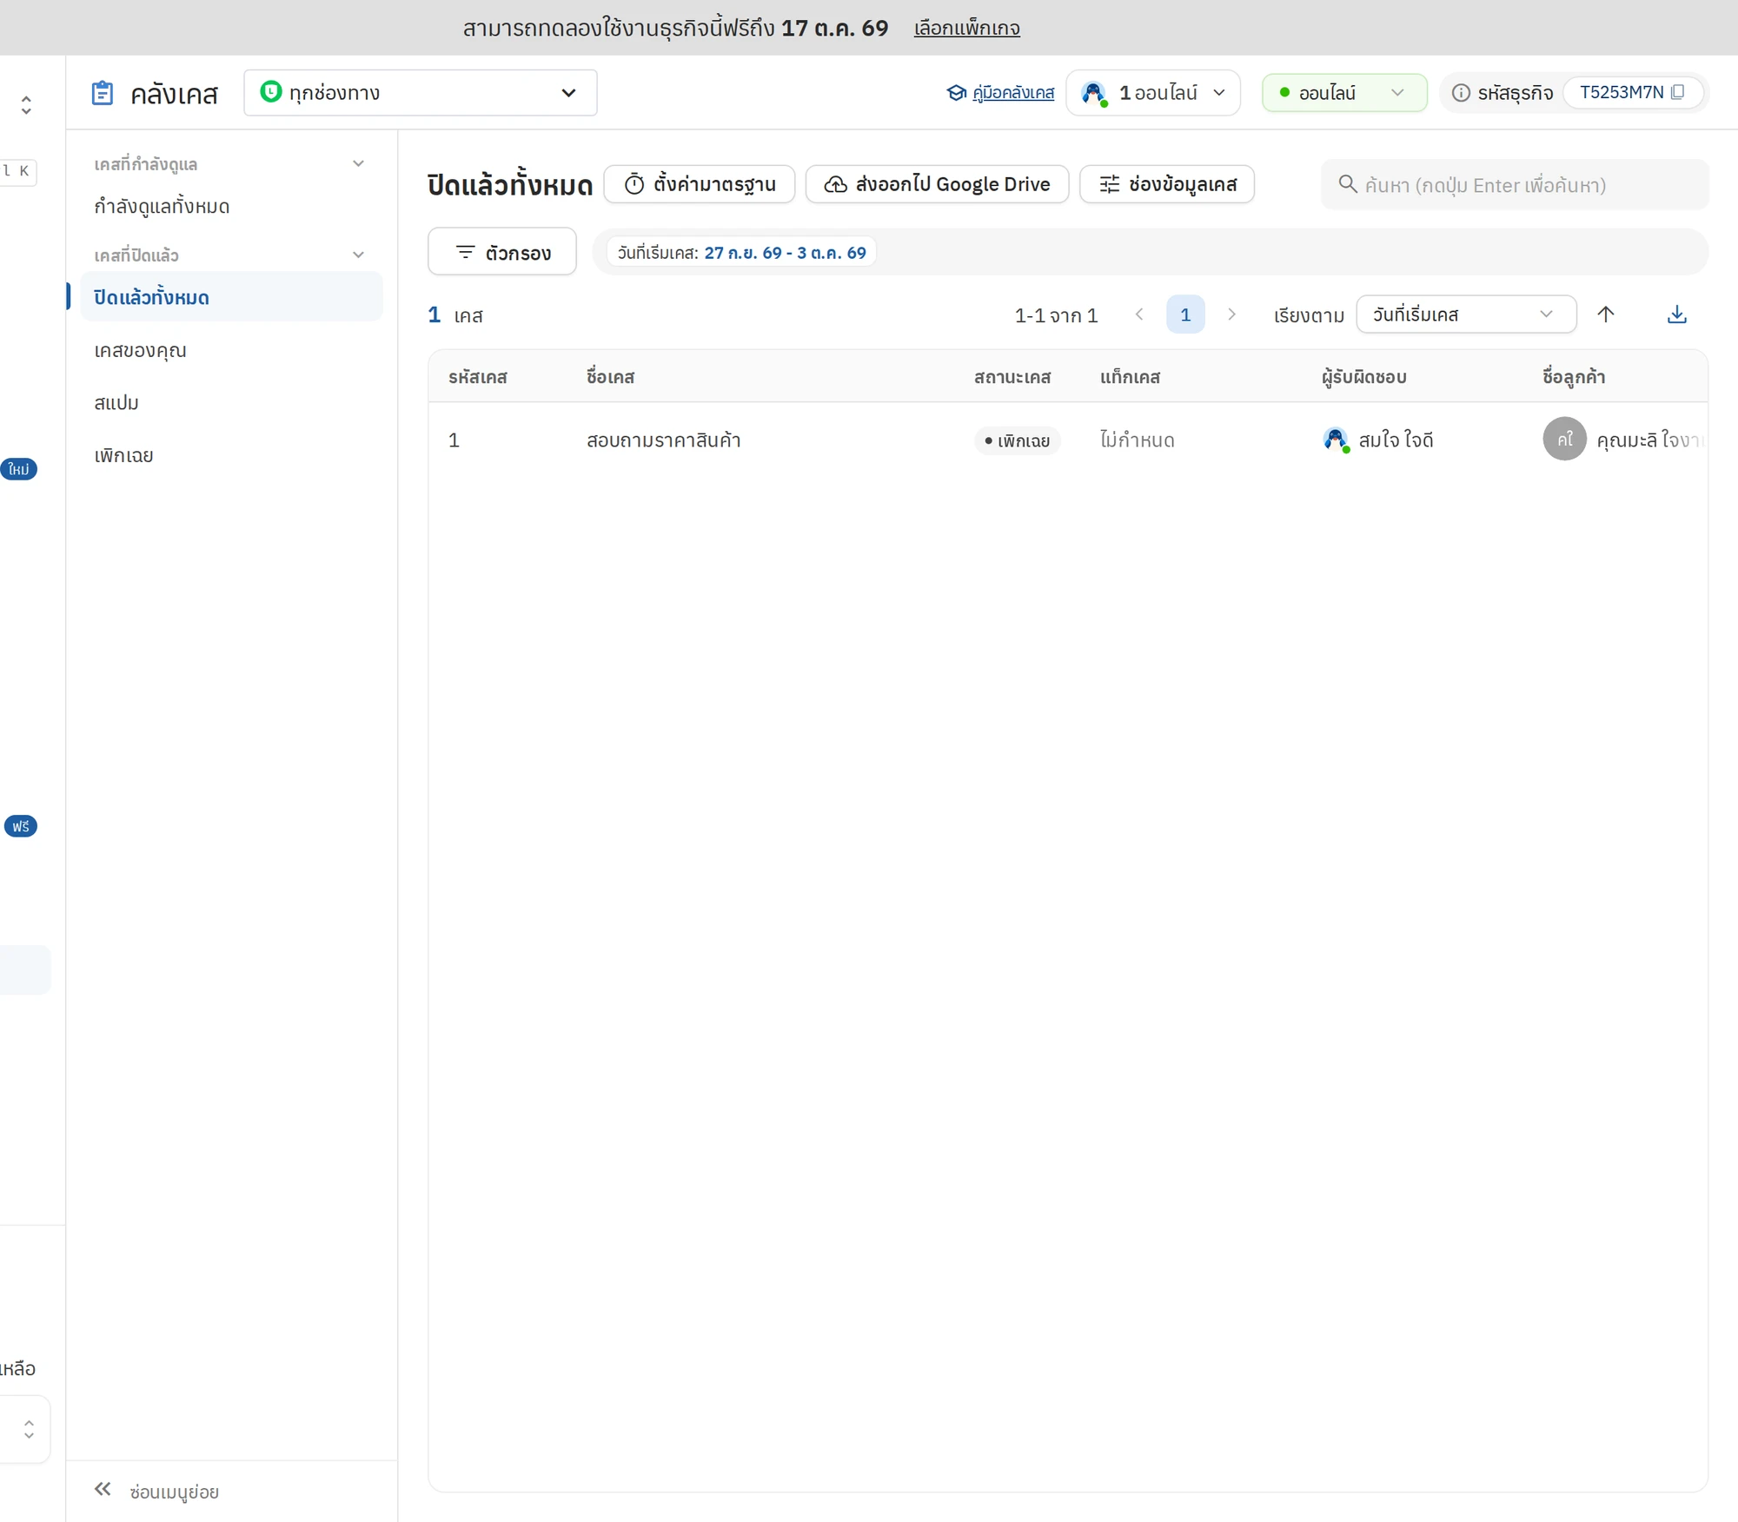Click the download cases icon
The image size is (1738, 1522).
[1676, 314]
